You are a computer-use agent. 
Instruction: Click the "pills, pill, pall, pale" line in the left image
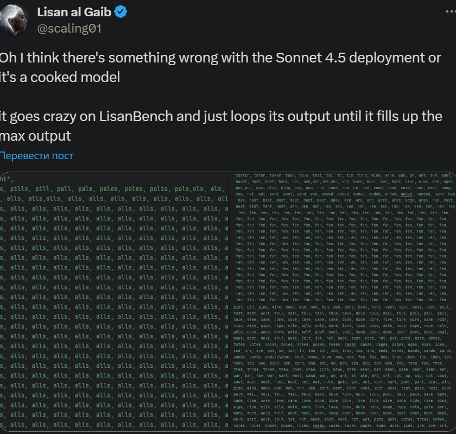point(81,189)
